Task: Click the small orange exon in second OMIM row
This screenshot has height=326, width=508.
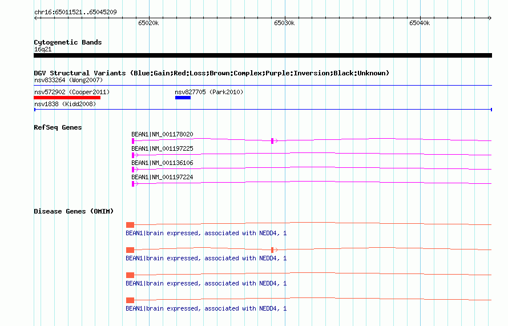Action: click(272, 250)
